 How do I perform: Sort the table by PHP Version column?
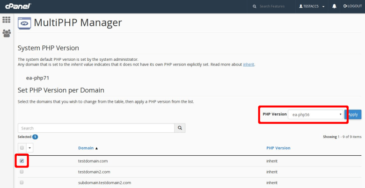pyautogui.click(x=278, y=148)
